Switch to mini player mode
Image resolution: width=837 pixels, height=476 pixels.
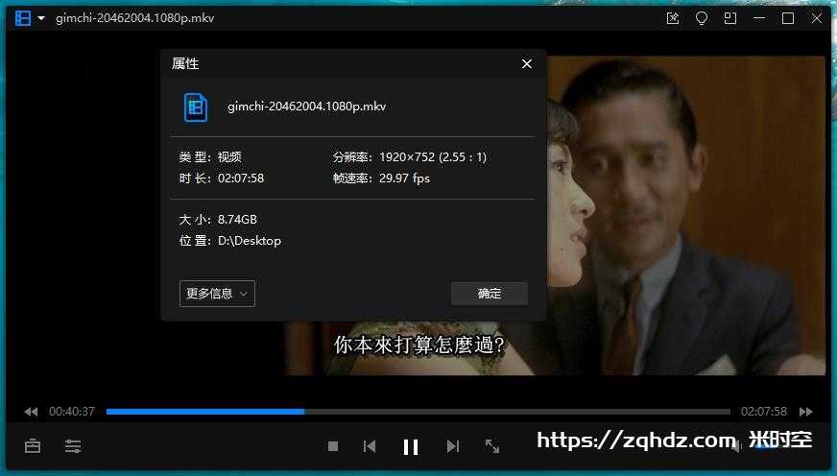click(730, 18)
